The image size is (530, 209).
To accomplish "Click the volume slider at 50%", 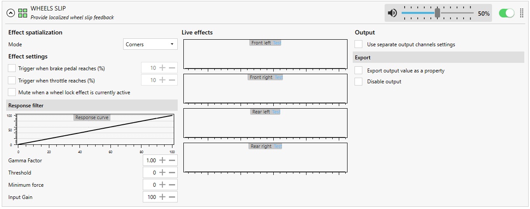I will tap(437, 13).
